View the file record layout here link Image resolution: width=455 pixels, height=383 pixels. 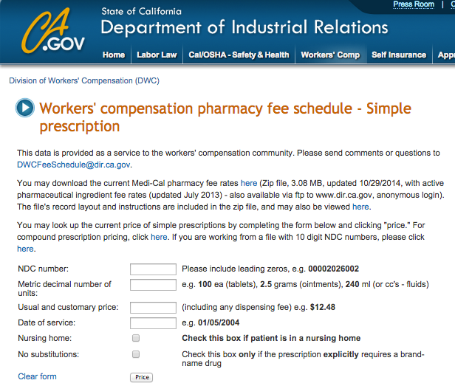tap(360, 207)
